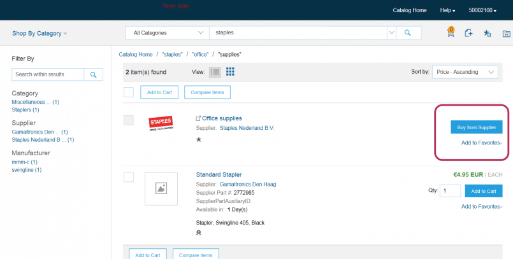The height and width of the screenshot is (259, 513).
Task: Click the badge icon under Standard Stapler description
Action: click(199, 232)
